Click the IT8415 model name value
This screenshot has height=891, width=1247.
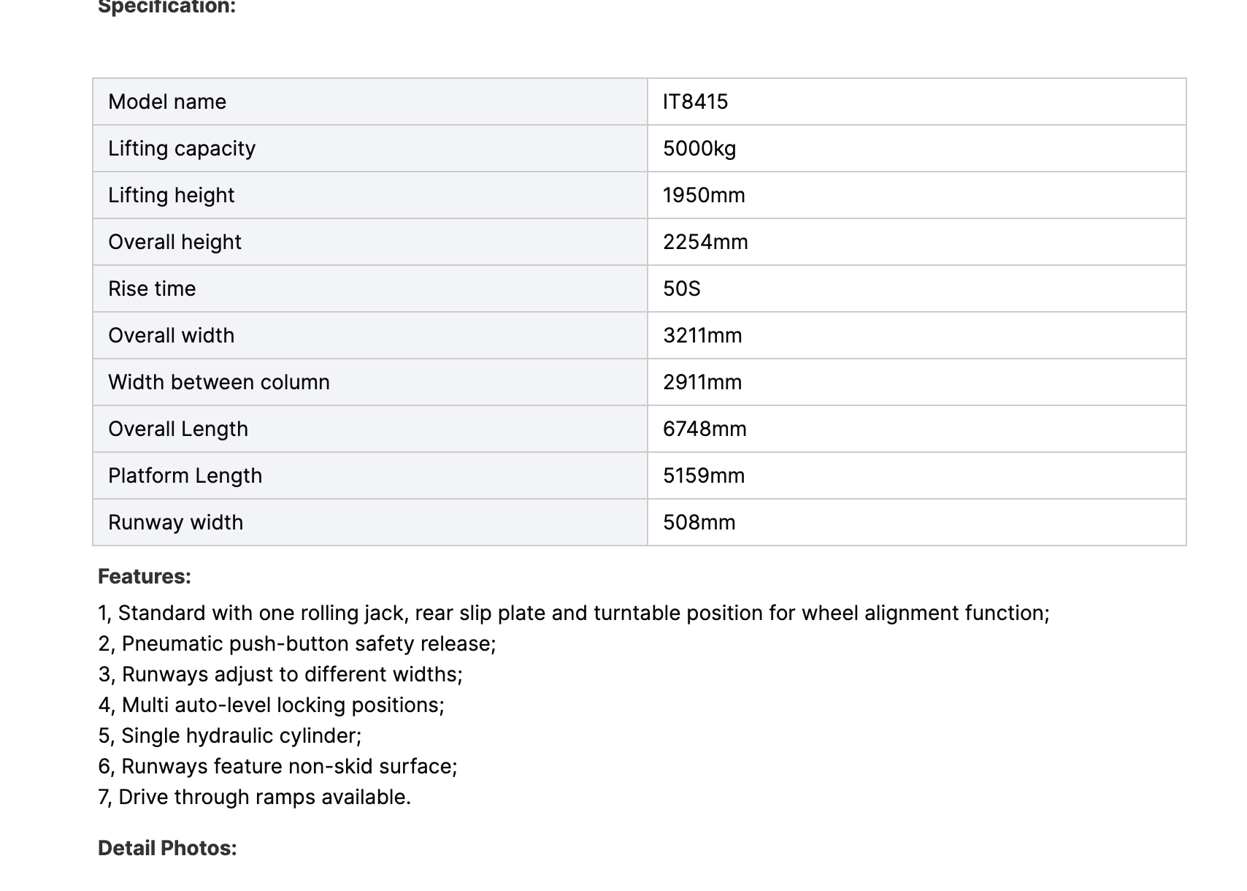[695, 102]
